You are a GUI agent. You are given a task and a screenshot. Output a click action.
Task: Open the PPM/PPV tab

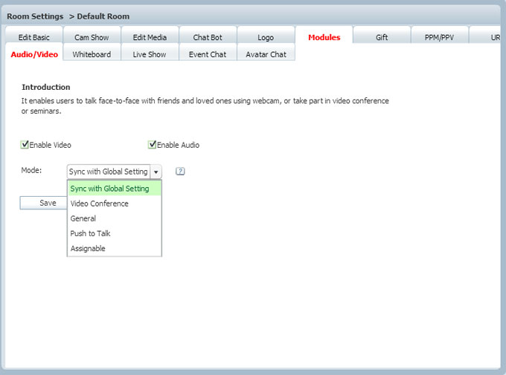click(440, 37)
